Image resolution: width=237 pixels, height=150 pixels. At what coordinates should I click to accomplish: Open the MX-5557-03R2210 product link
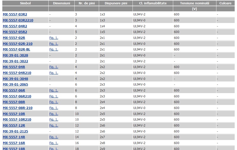coord(18,20)
